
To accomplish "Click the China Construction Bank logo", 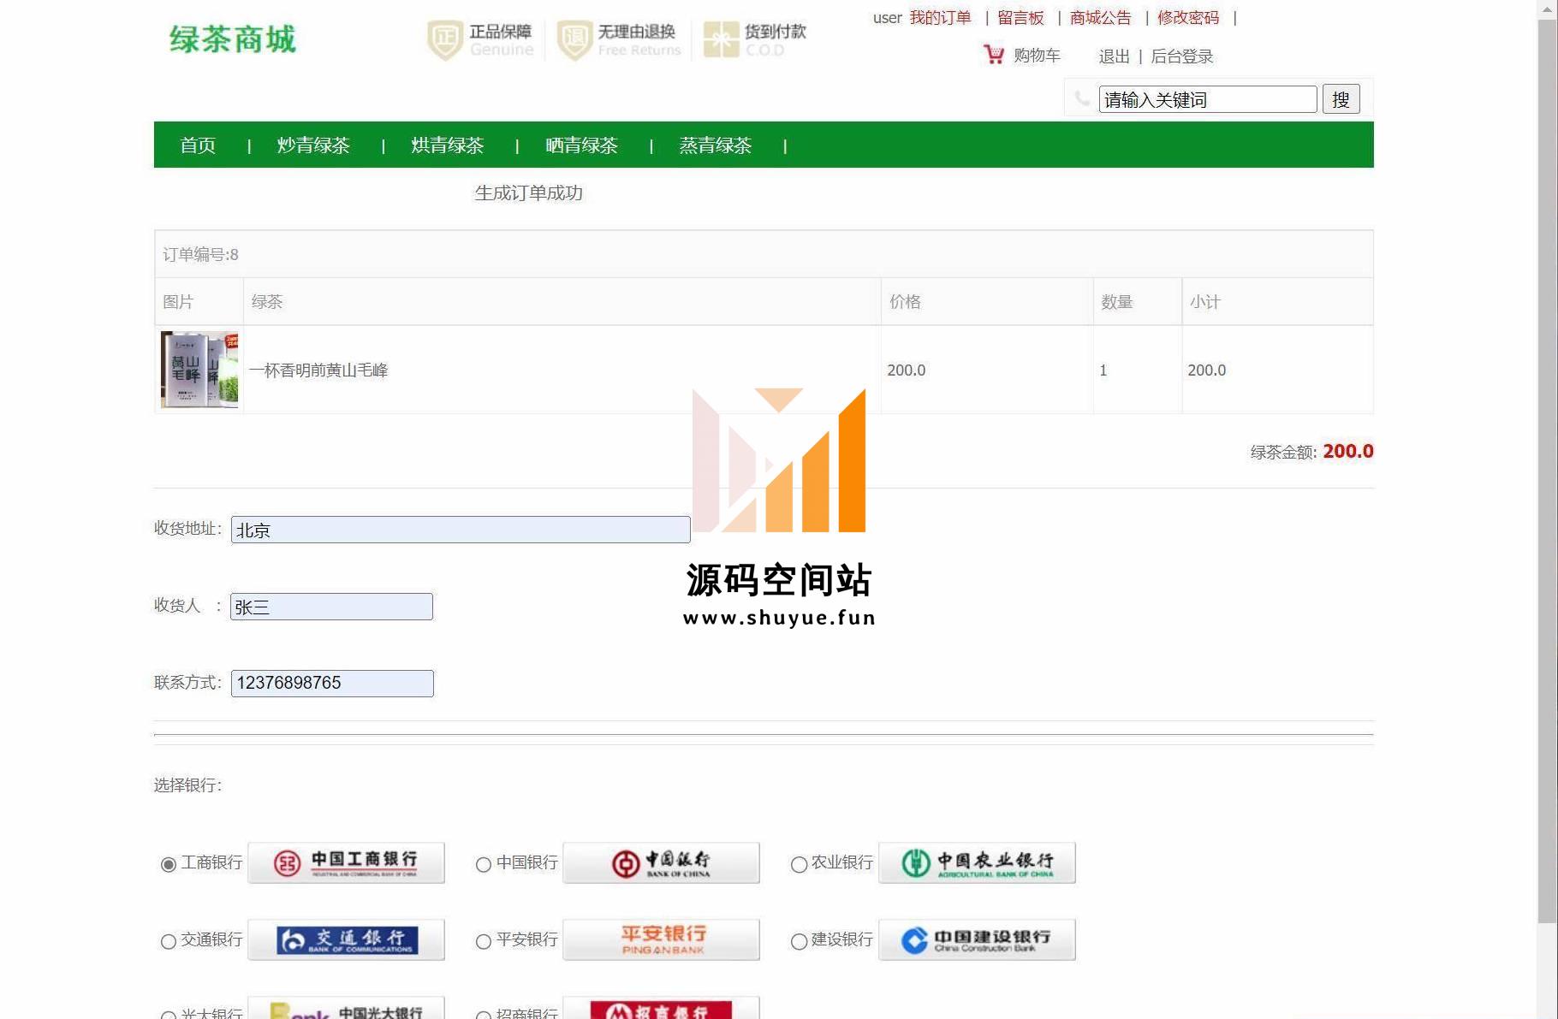I will 977,939.
